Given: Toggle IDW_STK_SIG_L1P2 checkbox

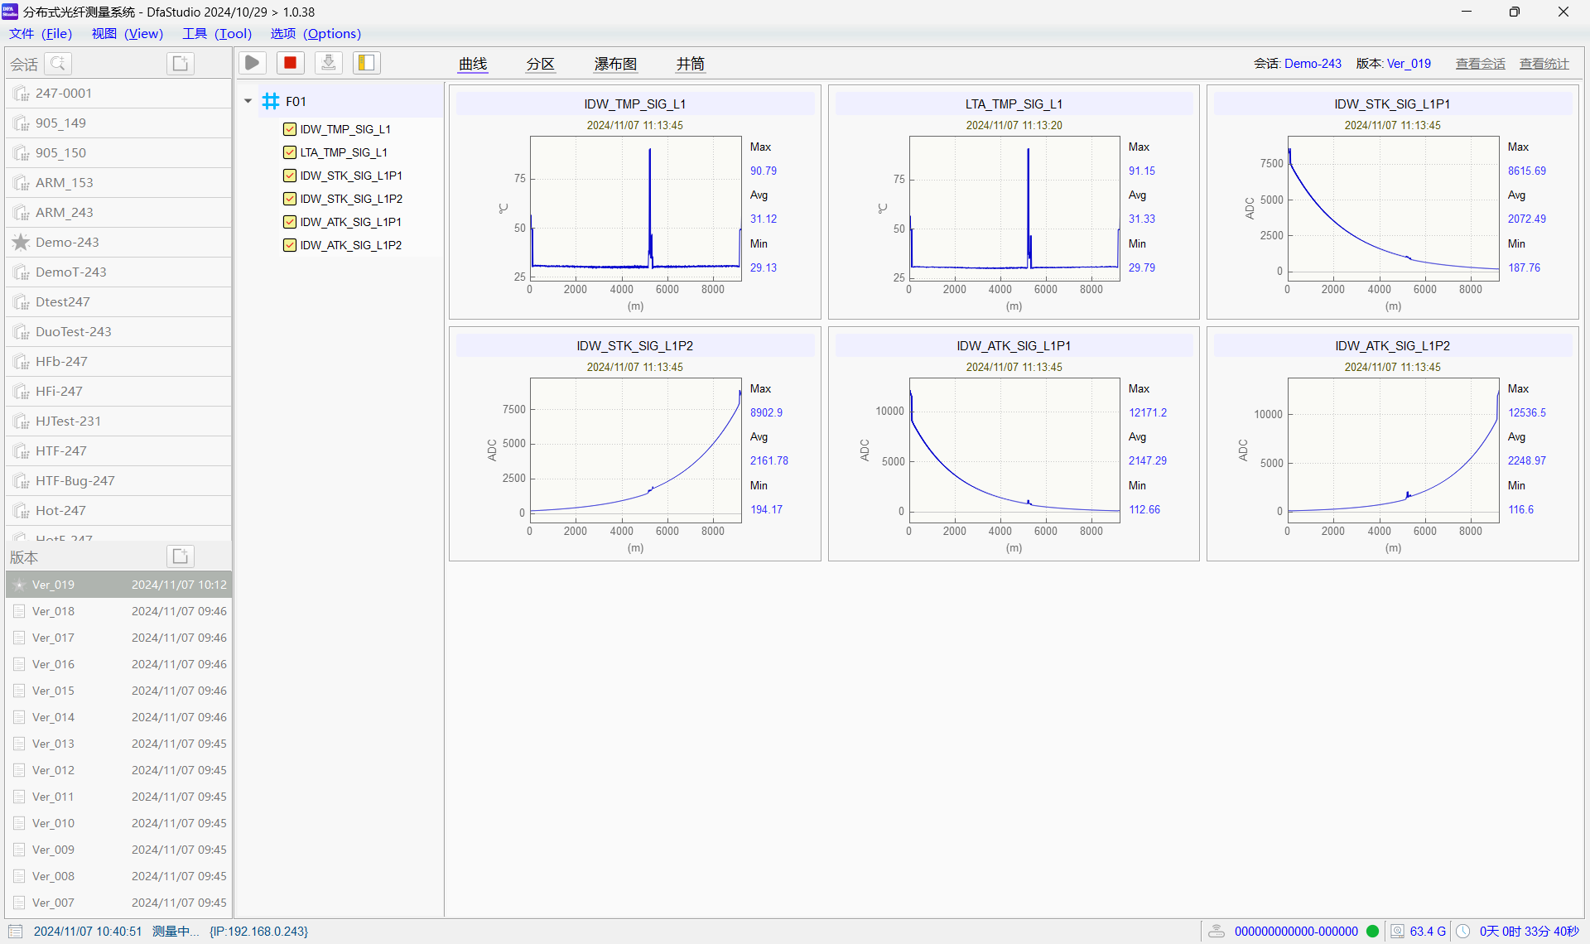Looking at the screenshot, I should 290,199.
